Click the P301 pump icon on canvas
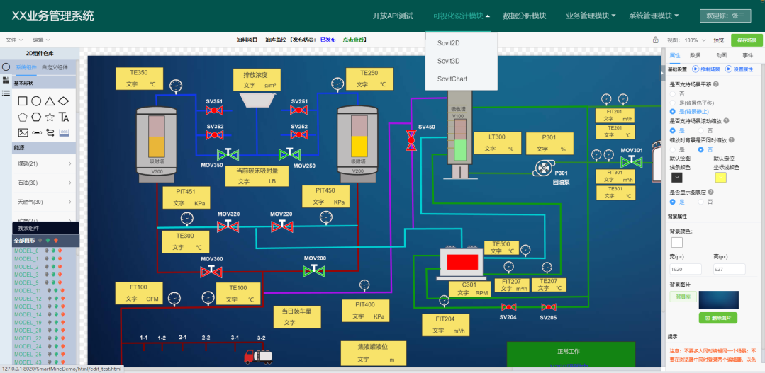765x373 pixels. [x=542, y=168]
